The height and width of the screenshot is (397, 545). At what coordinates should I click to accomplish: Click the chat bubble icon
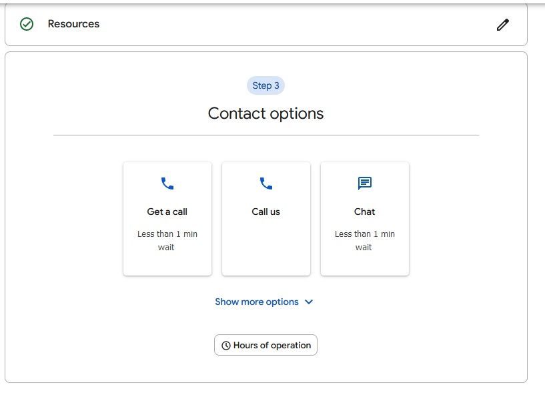[364, 183]
